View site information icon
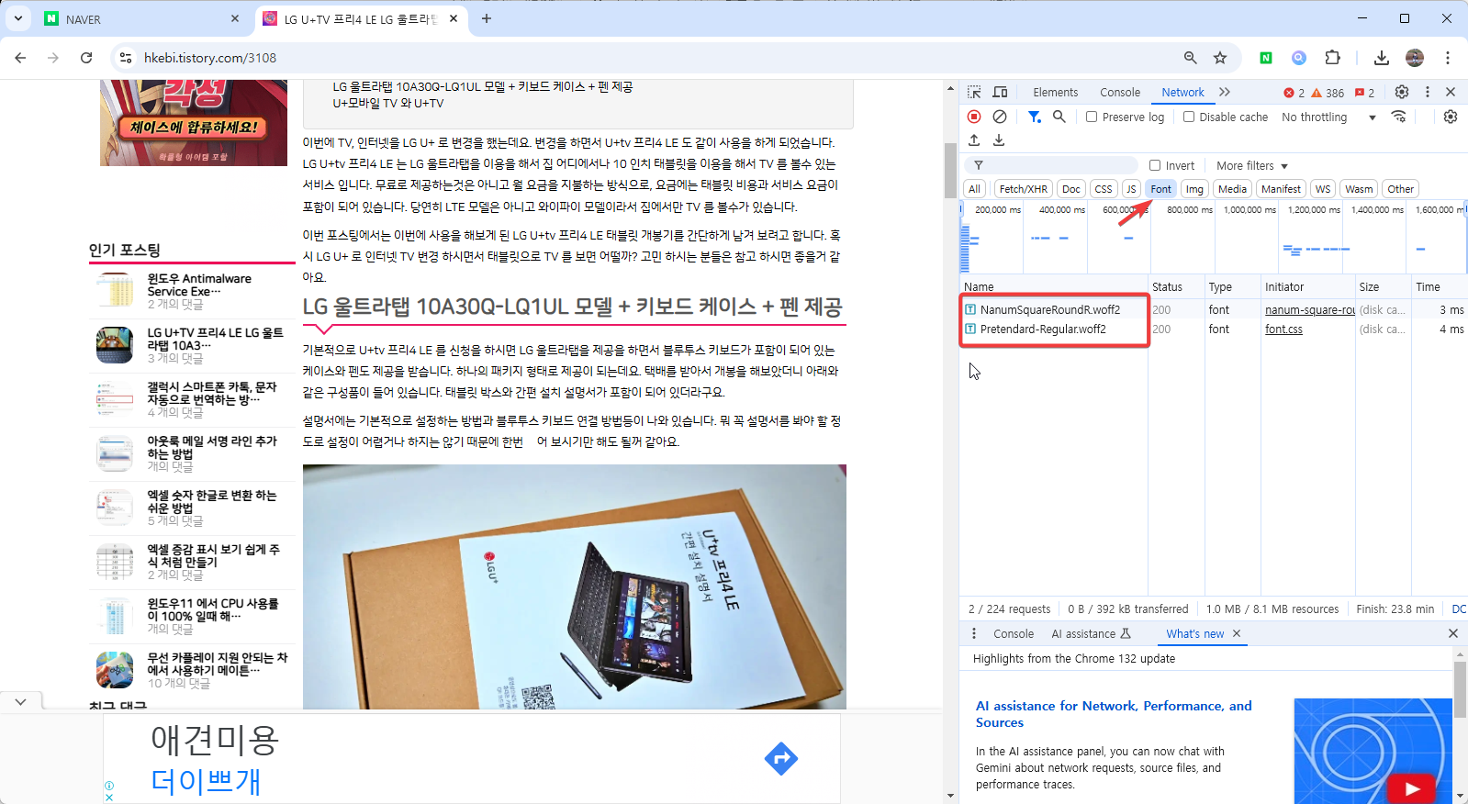Image resolution: width=1468 pixels, height=804 pixels. [126, 58]
